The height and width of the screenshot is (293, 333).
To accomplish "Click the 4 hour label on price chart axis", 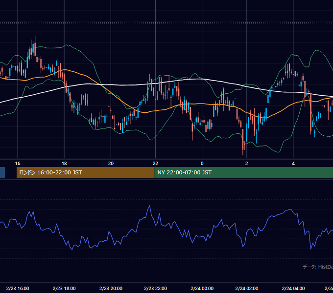I will [293, 164].
